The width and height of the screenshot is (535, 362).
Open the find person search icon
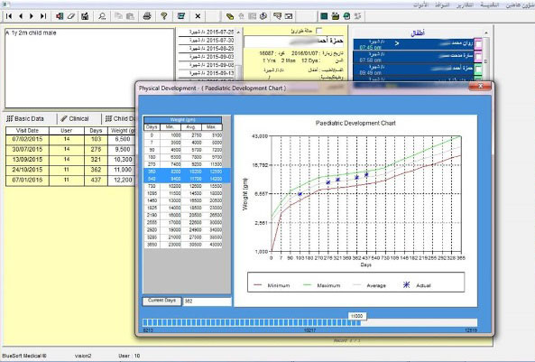click(102, 16)
